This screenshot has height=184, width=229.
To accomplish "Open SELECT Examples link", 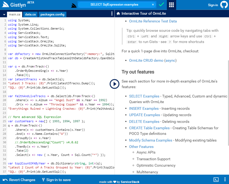I will point(144,96).
